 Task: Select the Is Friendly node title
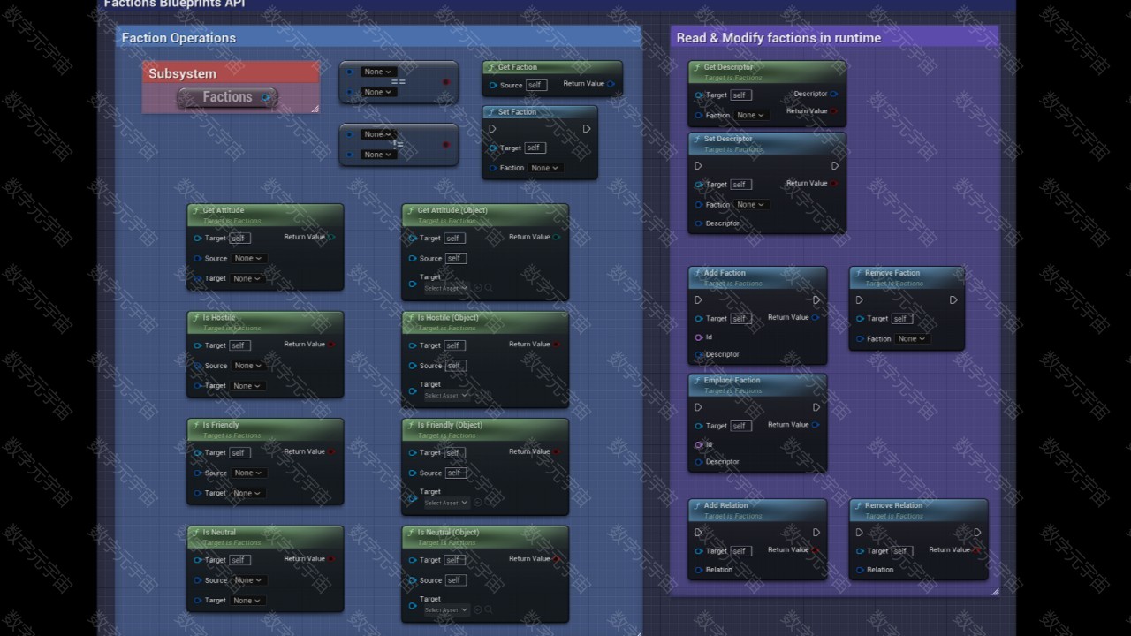click(x=221, y=425)
